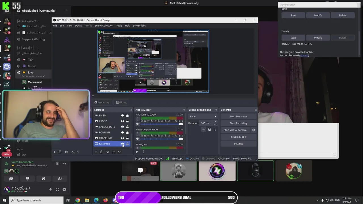Add a scene transition with the plus
Screen dimensions: 363x204
click(204, 129)
